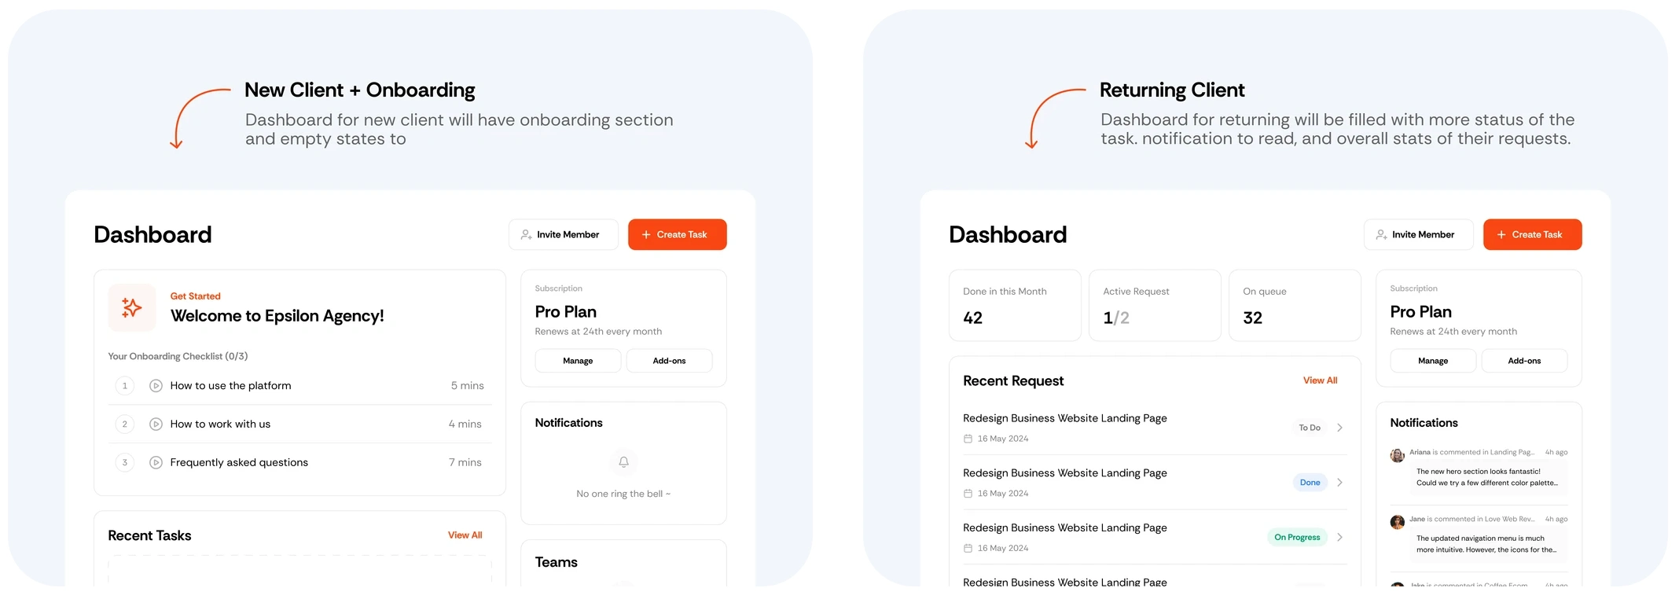
Task: Click Jane's avatar in Notifications
Action: (1397, 522)
